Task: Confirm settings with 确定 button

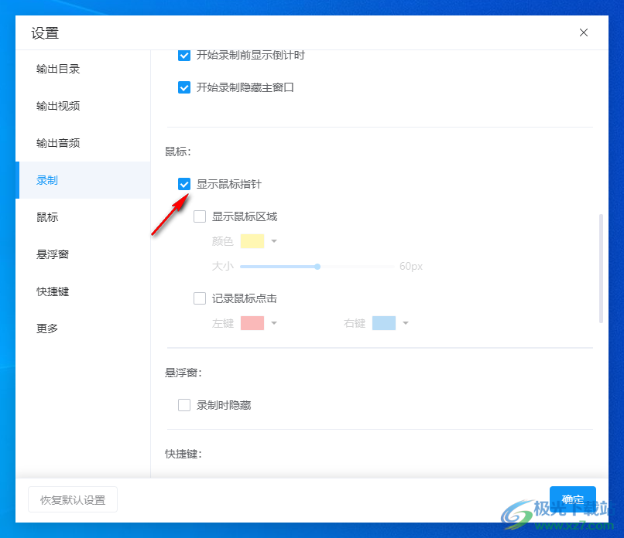Action: [573, 499]
